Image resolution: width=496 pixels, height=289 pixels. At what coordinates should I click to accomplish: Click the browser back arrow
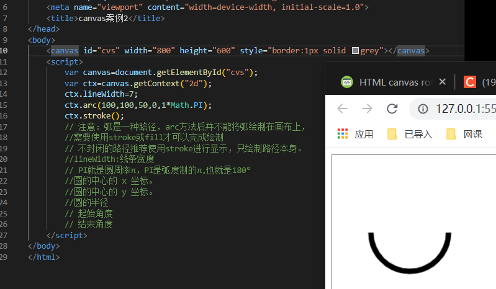pyautogui.click(x=342, y=109)
